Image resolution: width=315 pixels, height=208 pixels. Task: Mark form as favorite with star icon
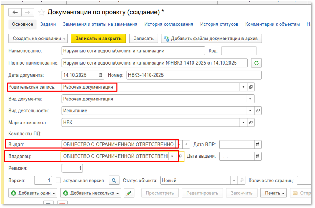pos(42,13)
